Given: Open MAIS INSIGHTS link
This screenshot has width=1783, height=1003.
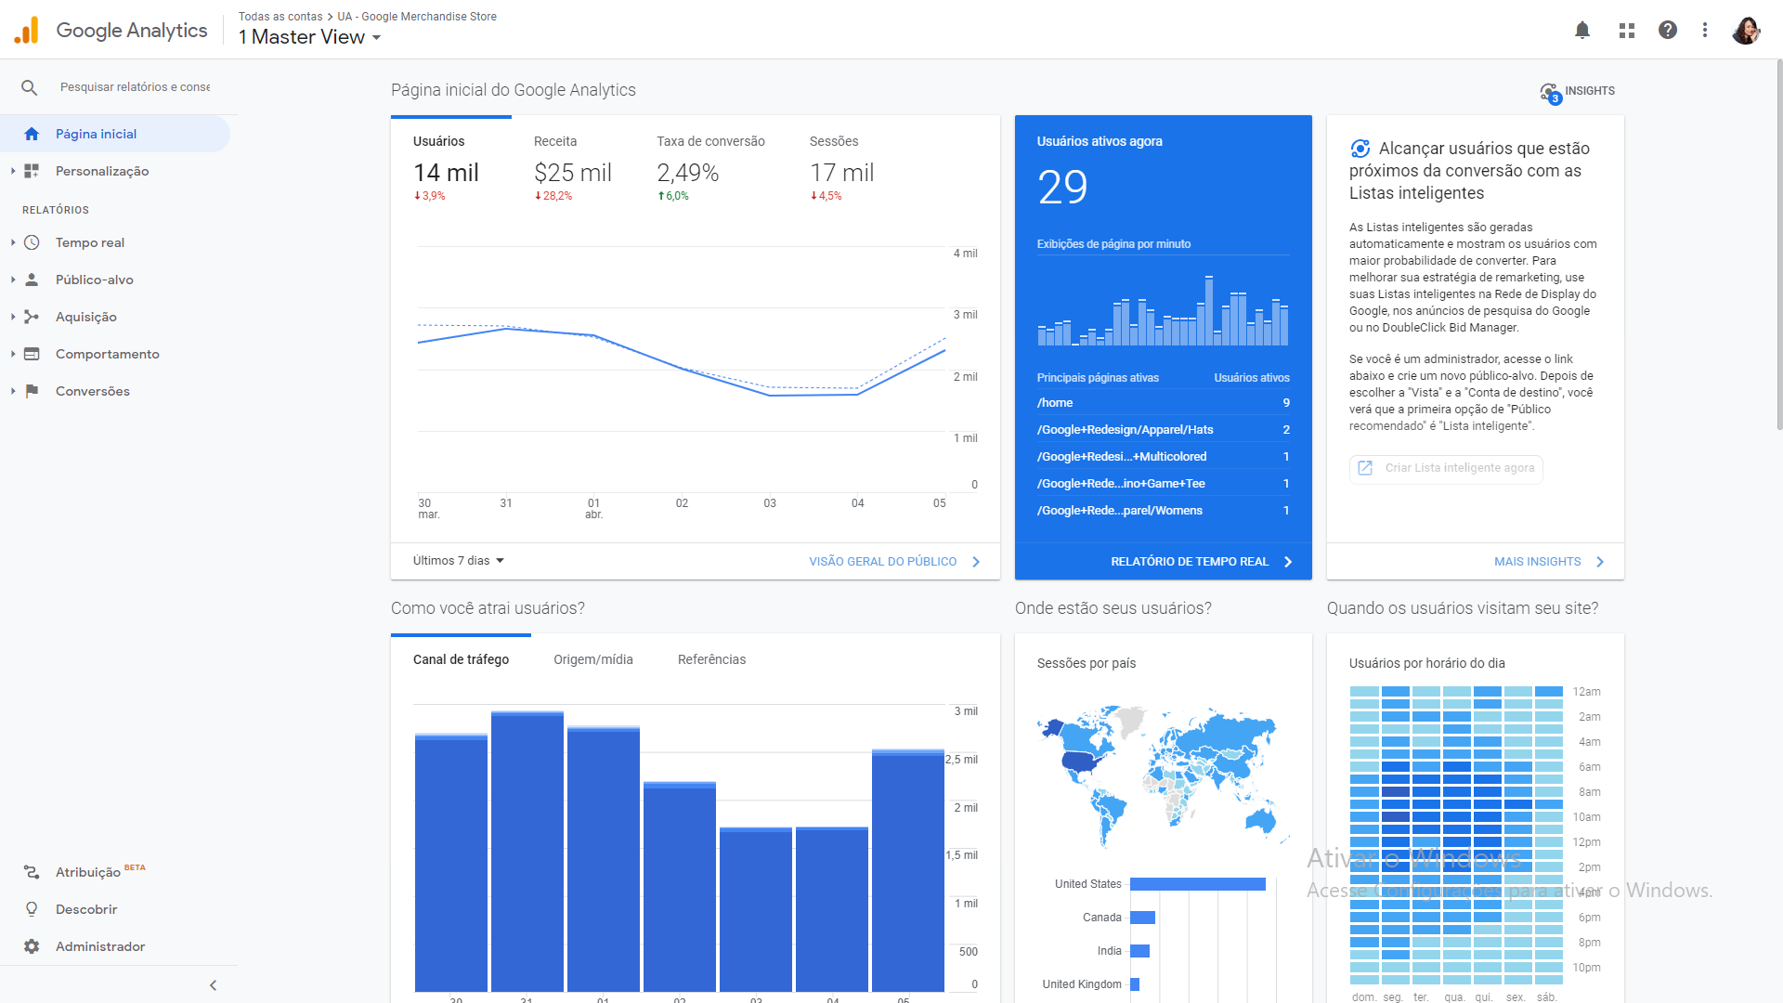Looking at the screenshot, I should click(x=1537, y=562).
